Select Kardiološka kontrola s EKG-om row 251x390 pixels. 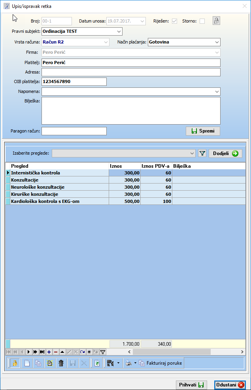[x=126, y=201]
